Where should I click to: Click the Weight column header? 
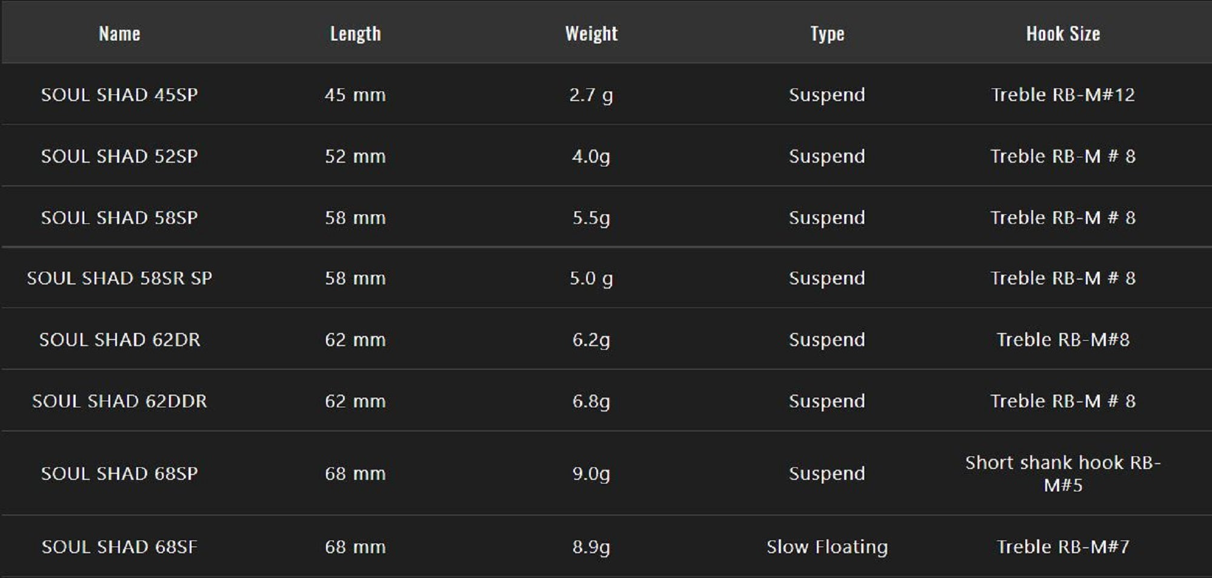(591, 34)
